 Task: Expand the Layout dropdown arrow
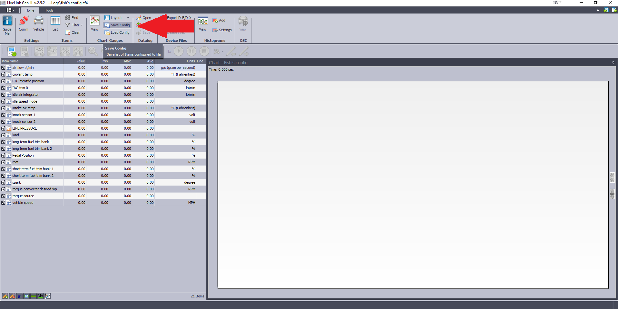128,18
